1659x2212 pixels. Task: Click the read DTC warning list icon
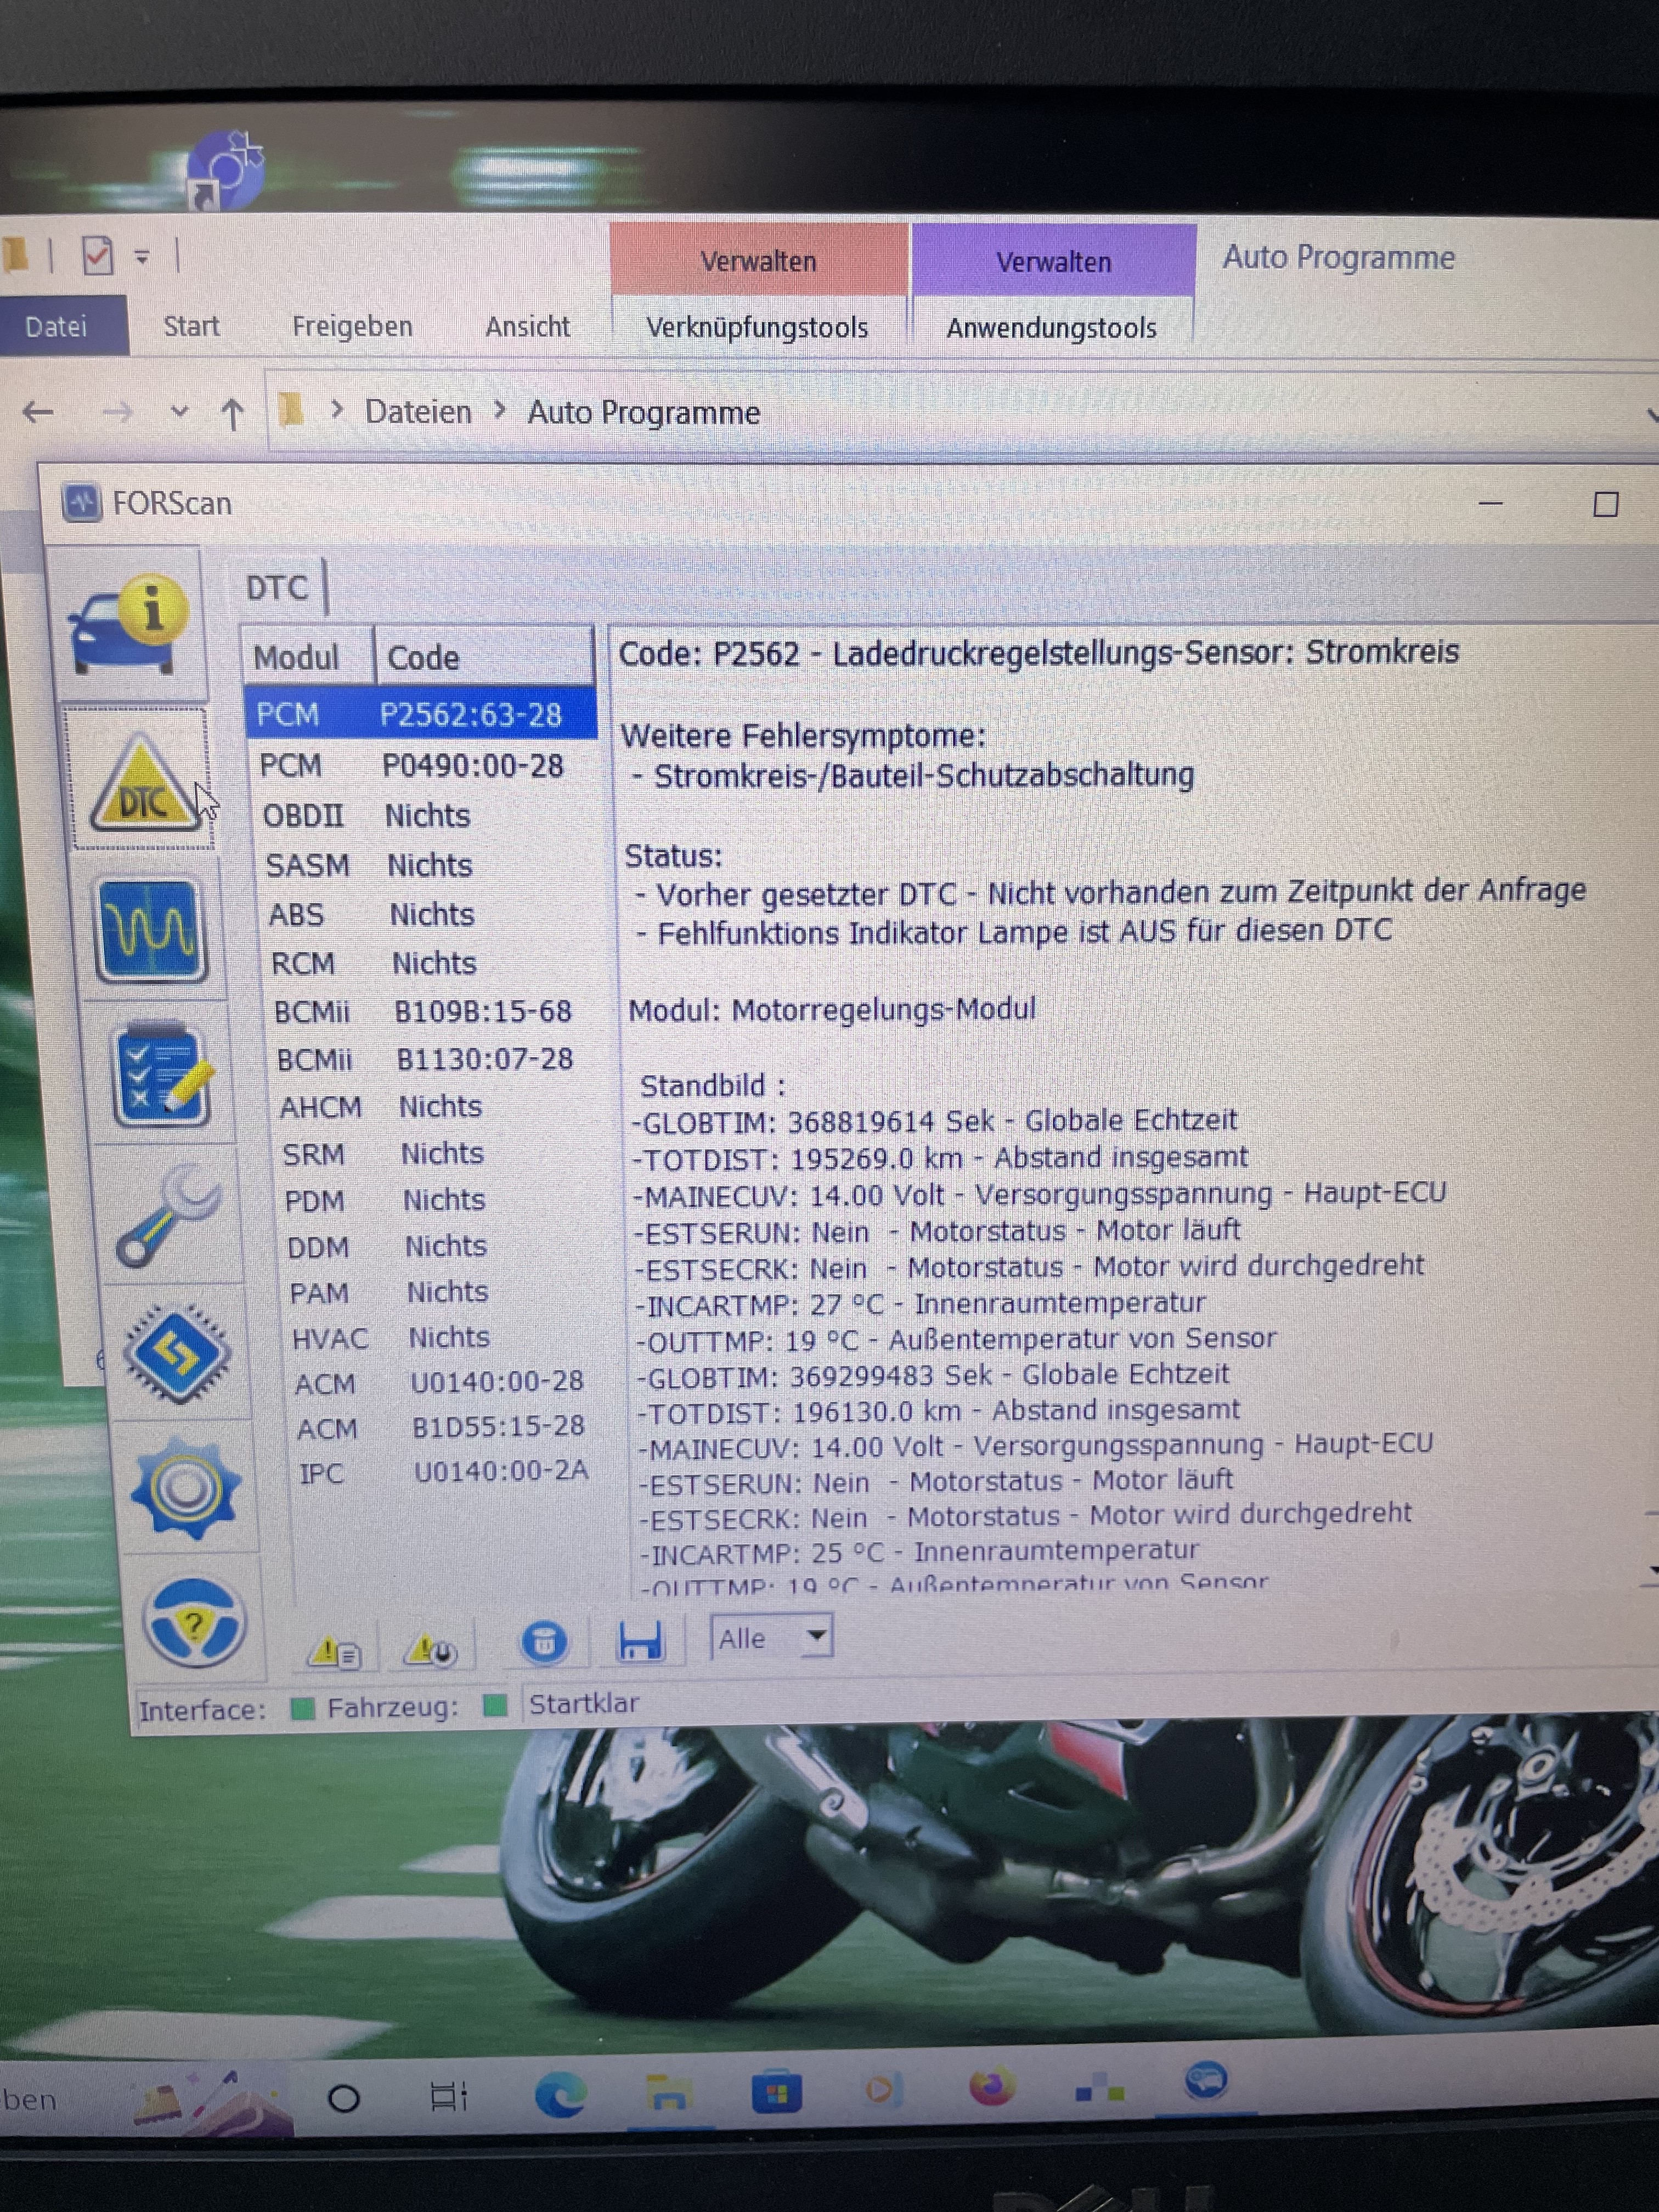(335, 1651)
